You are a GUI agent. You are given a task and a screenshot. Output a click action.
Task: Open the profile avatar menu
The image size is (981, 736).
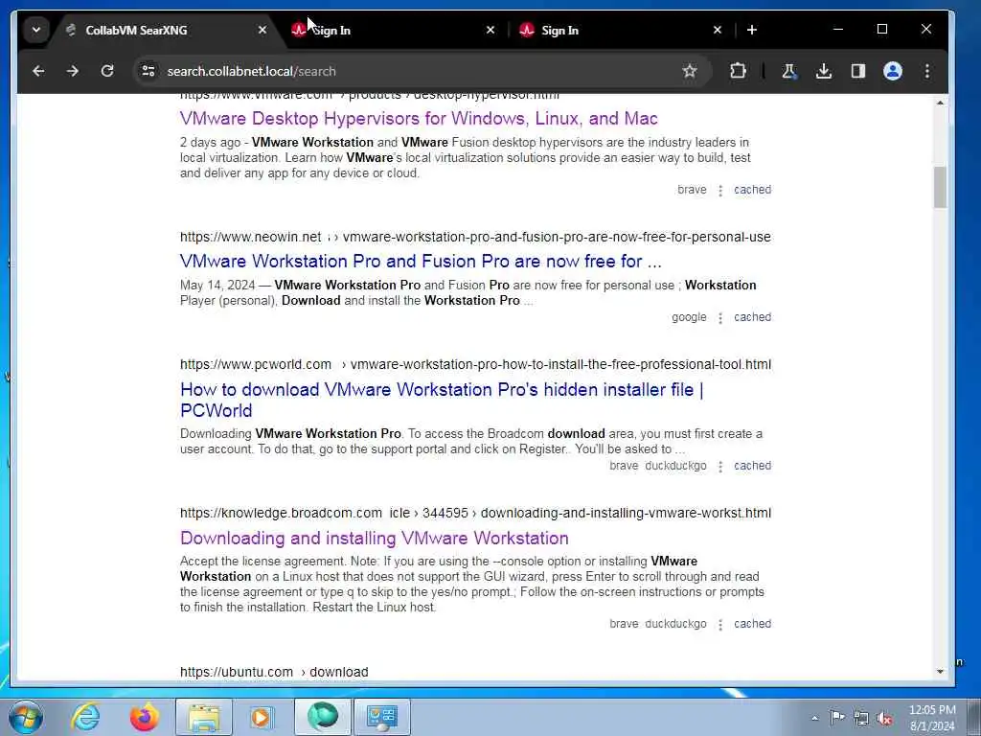pos(893,71)
